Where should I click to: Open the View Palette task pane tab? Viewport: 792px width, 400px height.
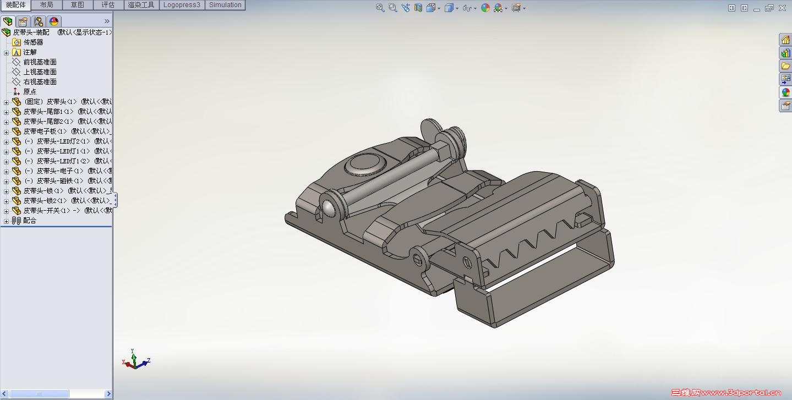click(x=785, y=79)
